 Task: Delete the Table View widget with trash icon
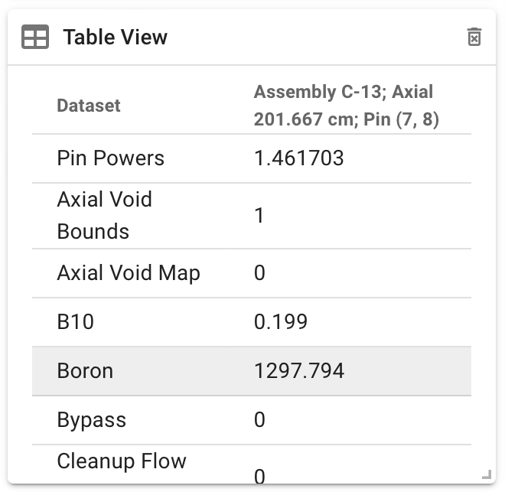click(x=474, y=37)
